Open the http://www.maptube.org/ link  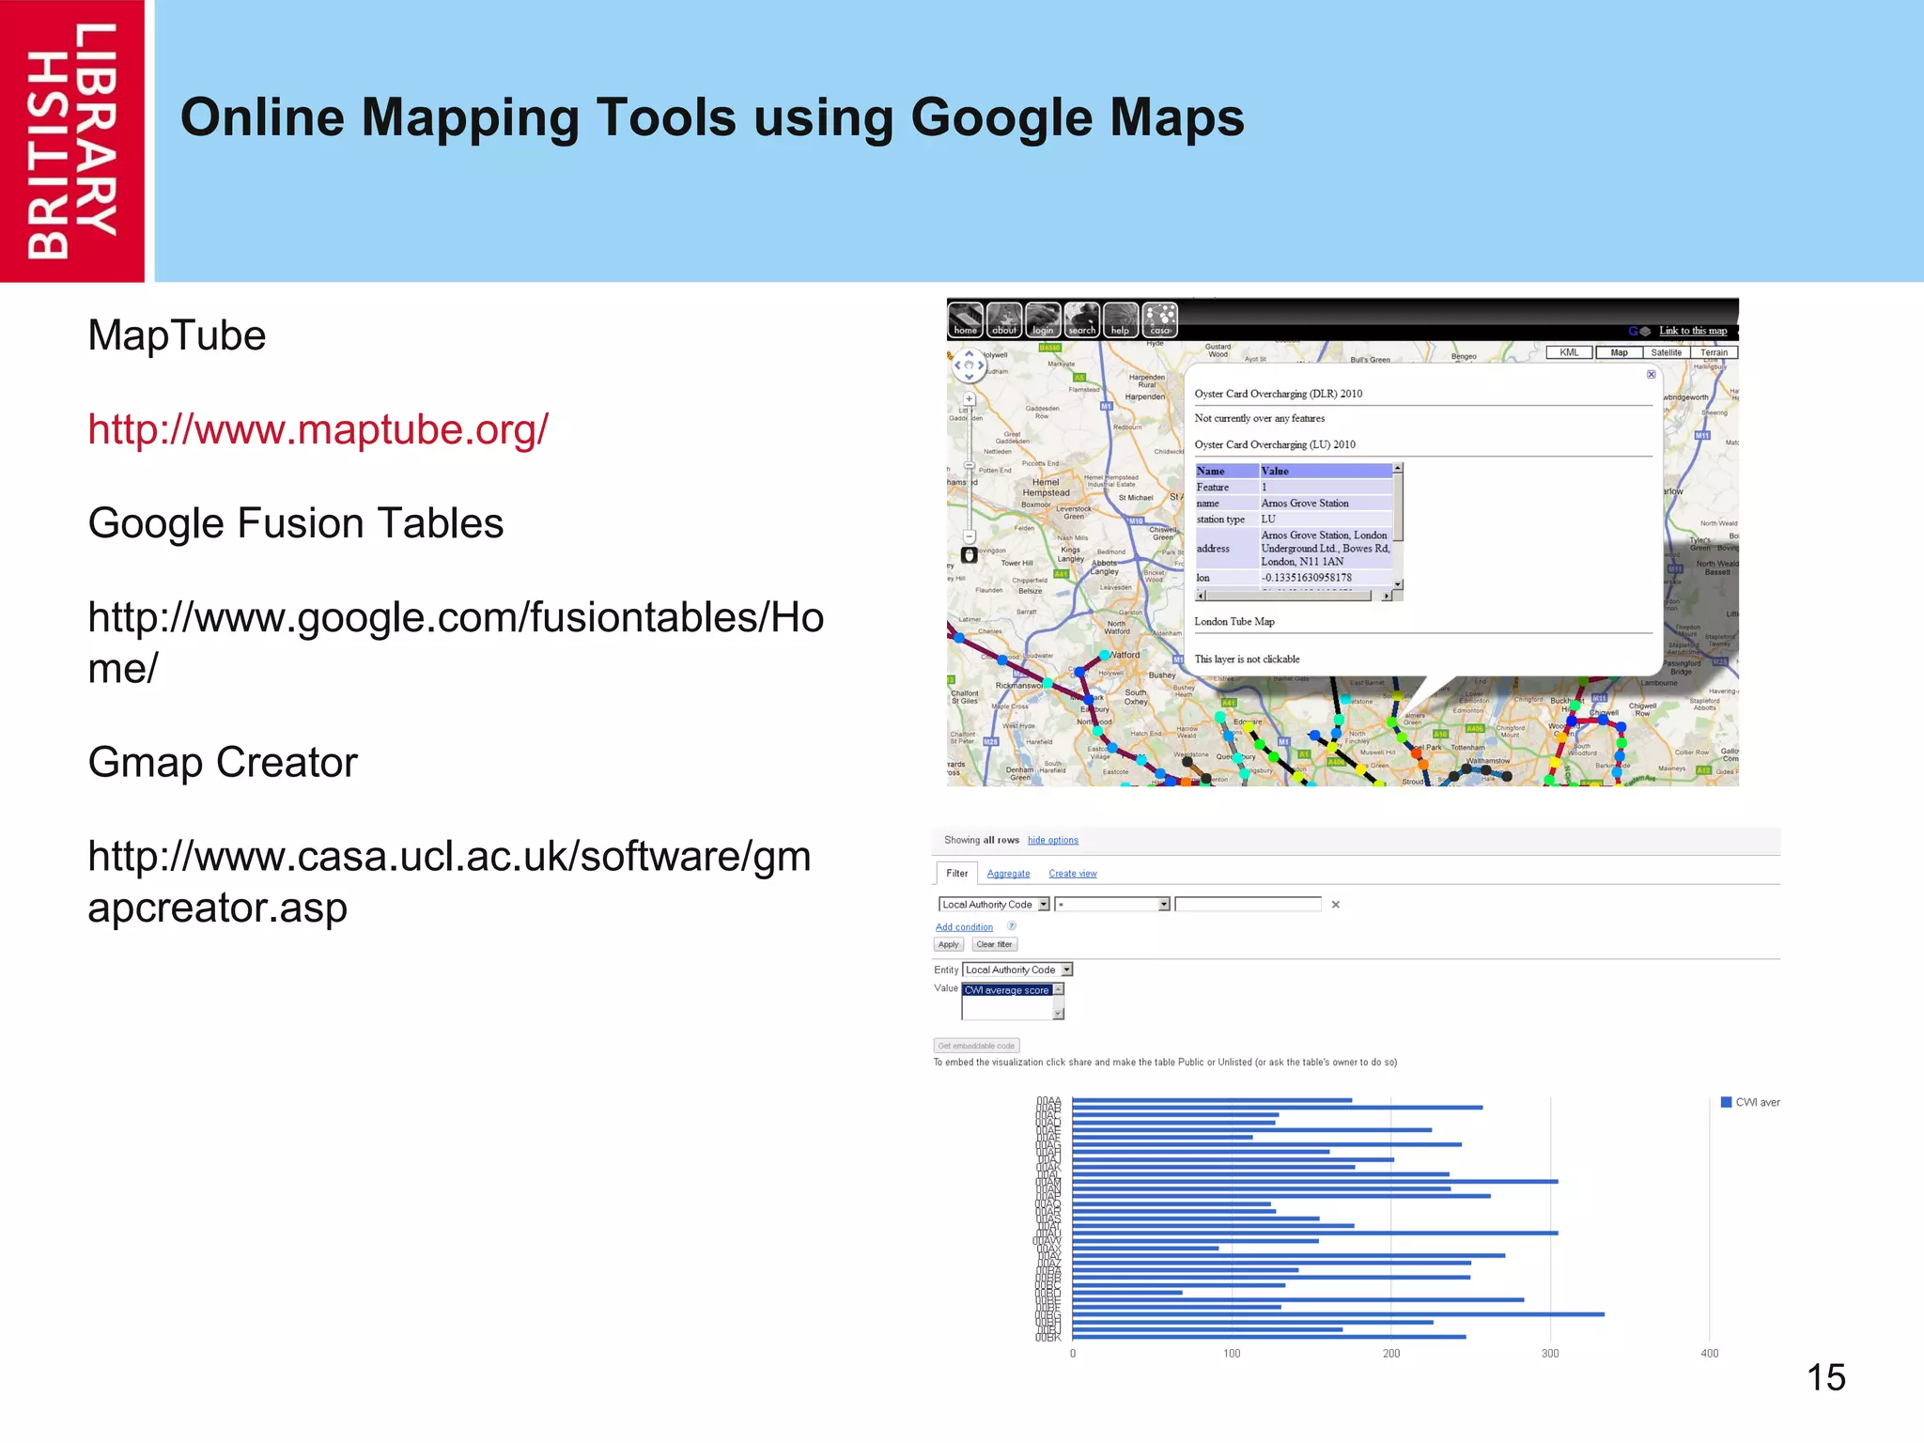[x=318, y=430]
